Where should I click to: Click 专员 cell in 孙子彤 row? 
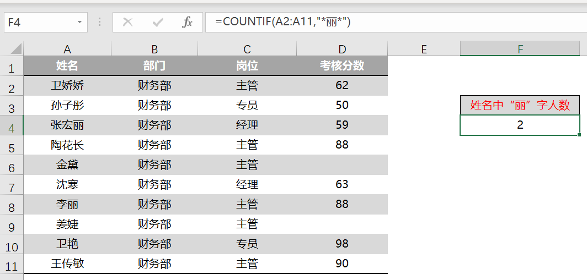247,105
